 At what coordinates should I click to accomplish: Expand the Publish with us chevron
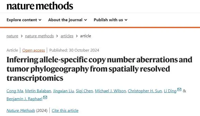pyautogui.click(x=126, y=20)
